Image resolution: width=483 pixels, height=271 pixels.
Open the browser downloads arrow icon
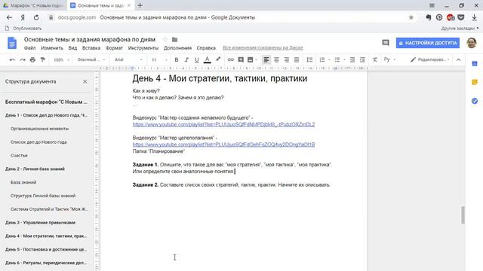(x=475, y=17)
